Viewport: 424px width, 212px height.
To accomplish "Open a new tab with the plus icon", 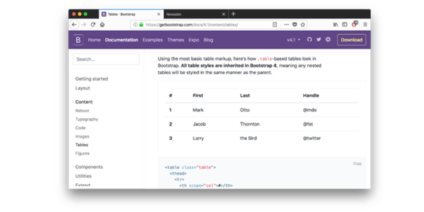I will point(233,14).
